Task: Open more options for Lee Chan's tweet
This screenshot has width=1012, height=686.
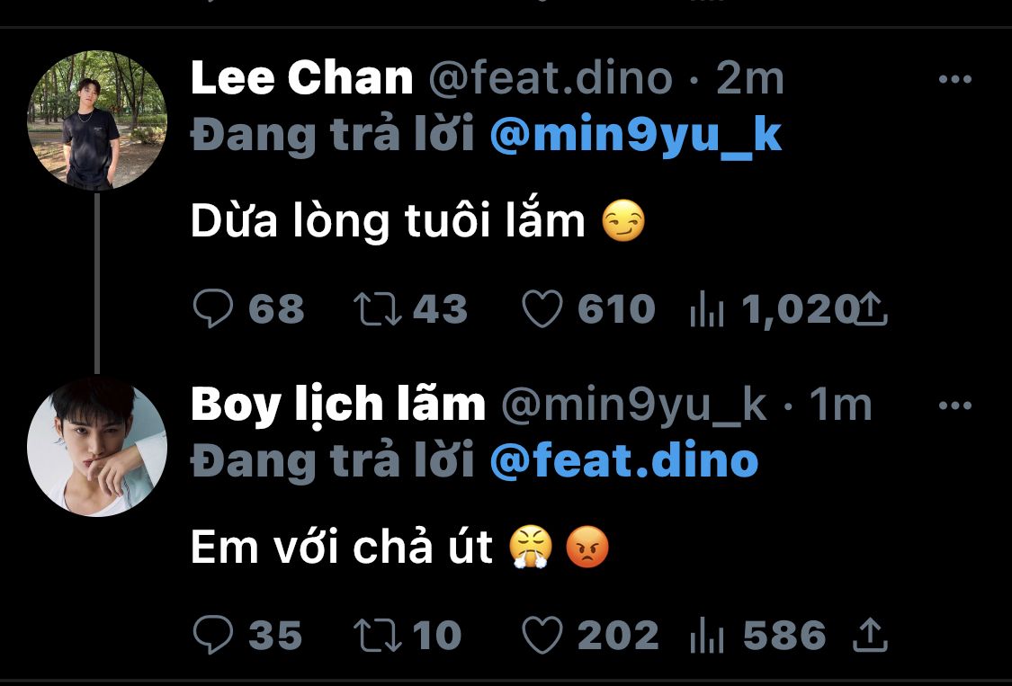Action: pyautogui.click(x=954, y=80)
